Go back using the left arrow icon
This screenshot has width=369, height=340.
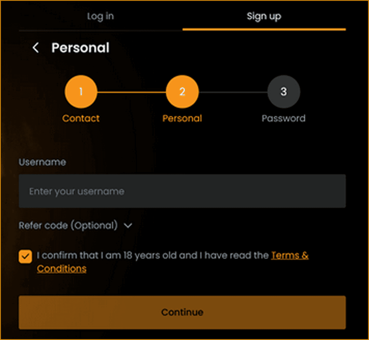point(36,48)
